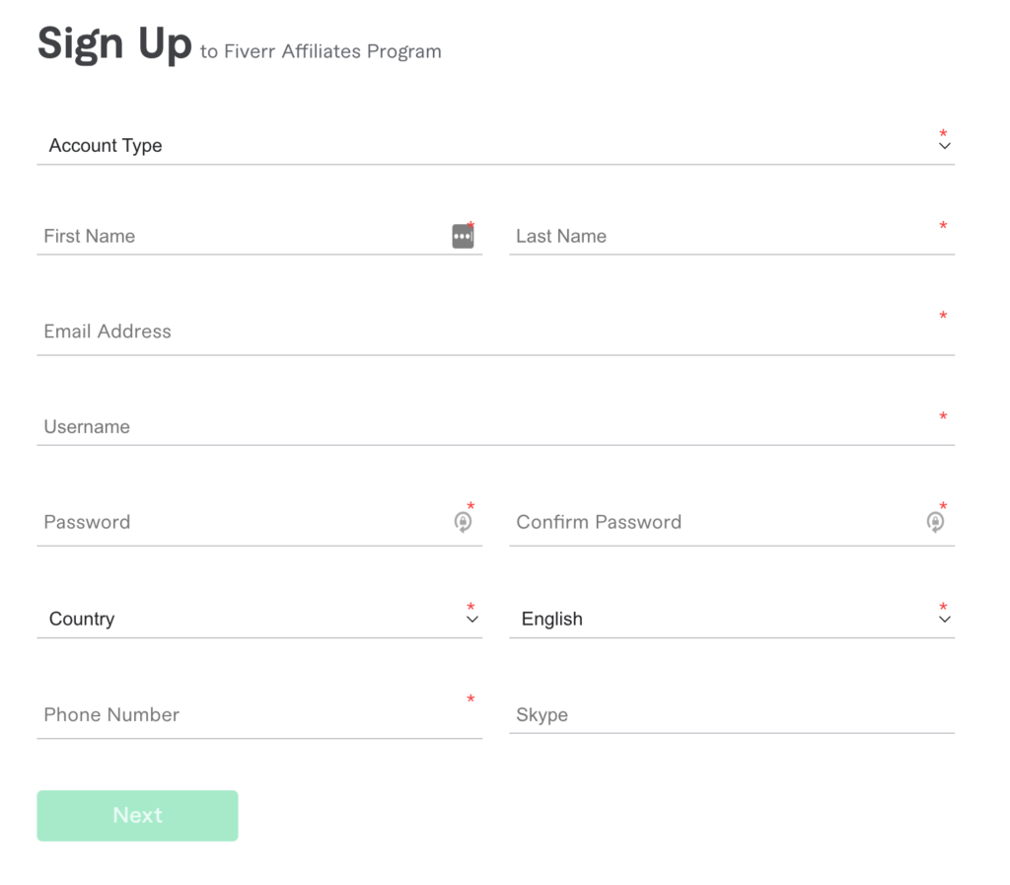This screenshot has height=885, width=1010.
Task: Click the Sign Up heading
Action: [114, 44]
